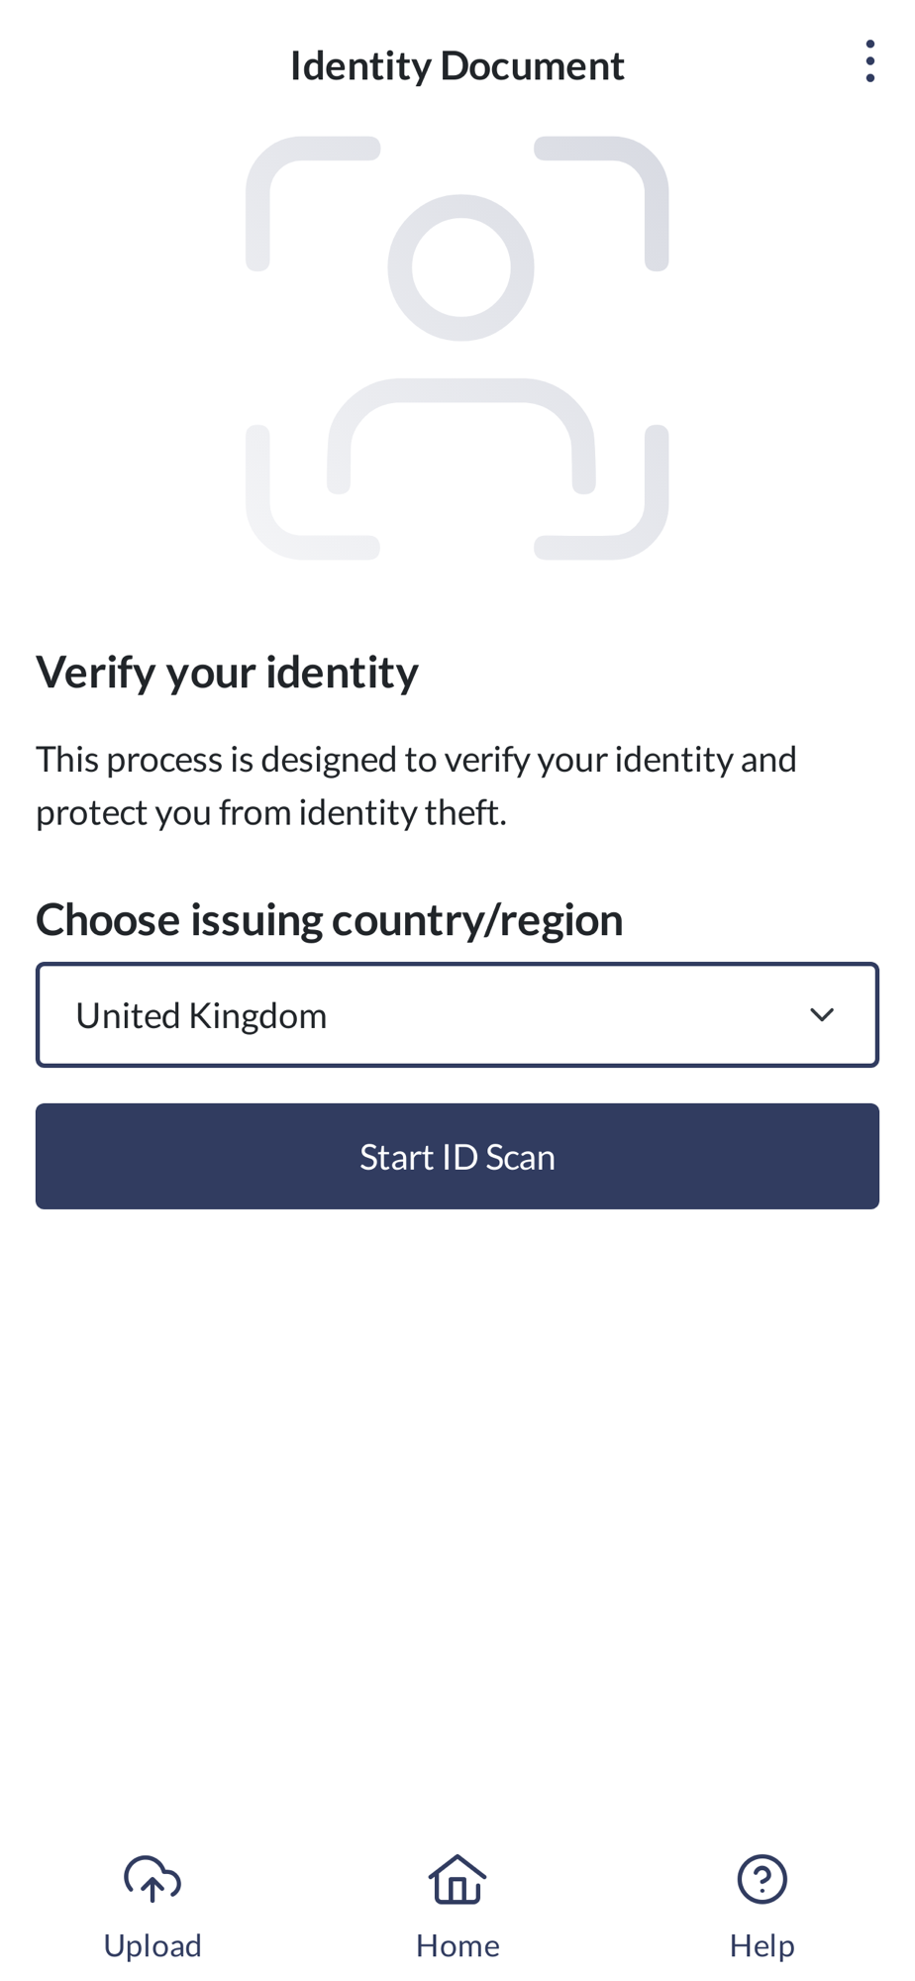Click the 'Verify your identity' heading

227,672
